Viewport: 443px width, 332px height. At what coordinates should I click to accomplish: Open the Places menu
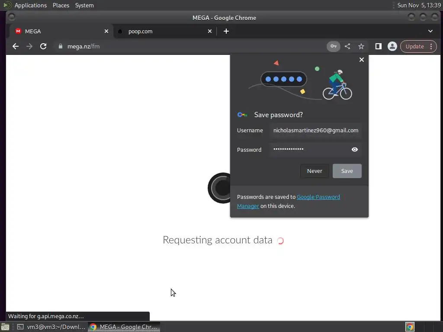pyautogui.click(x=61, y=5)
